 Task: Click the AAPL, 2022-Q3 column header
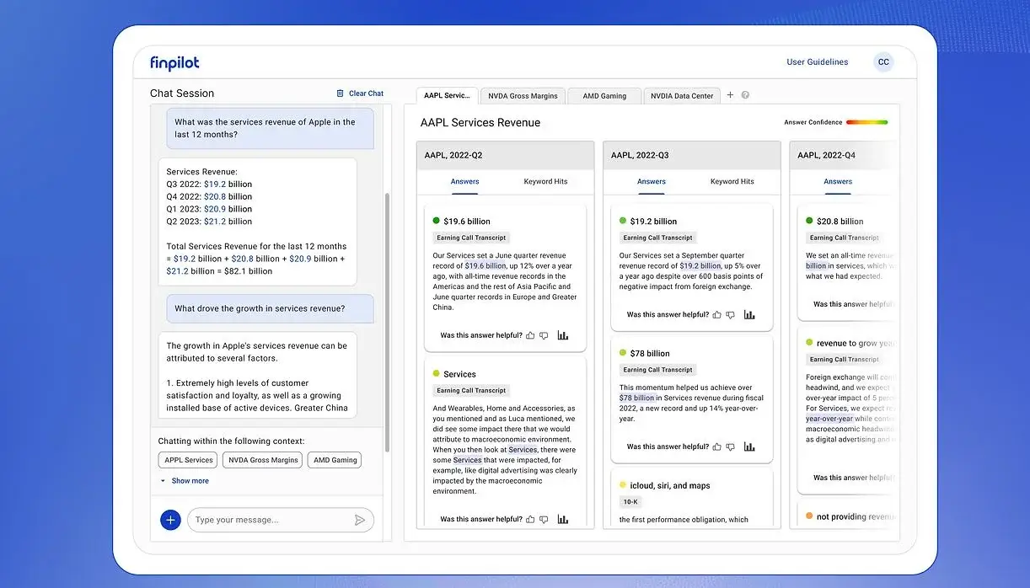point(691,155)
